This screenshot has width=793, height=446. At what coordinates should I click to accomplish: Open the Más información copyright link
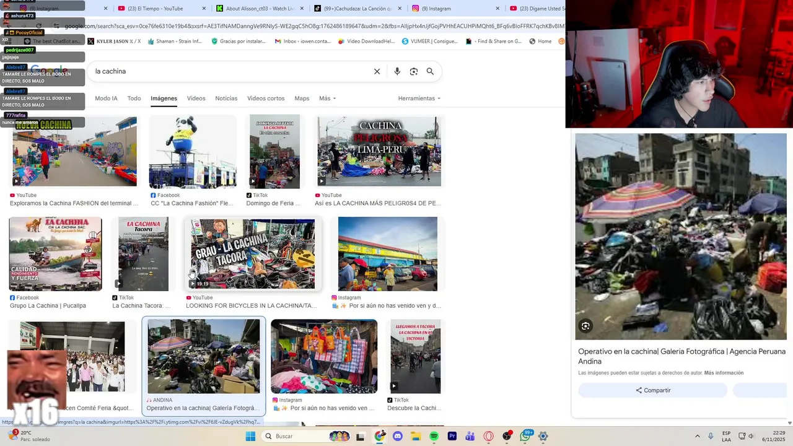(724, 373)
